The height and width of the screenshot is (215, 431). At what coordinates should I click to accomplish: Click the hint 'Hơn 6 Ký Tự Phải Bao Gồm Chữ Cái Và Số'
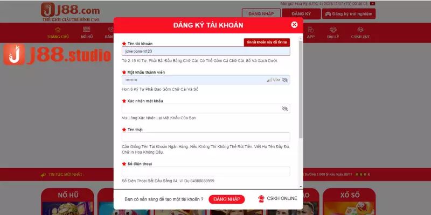[x=160, y=89]
